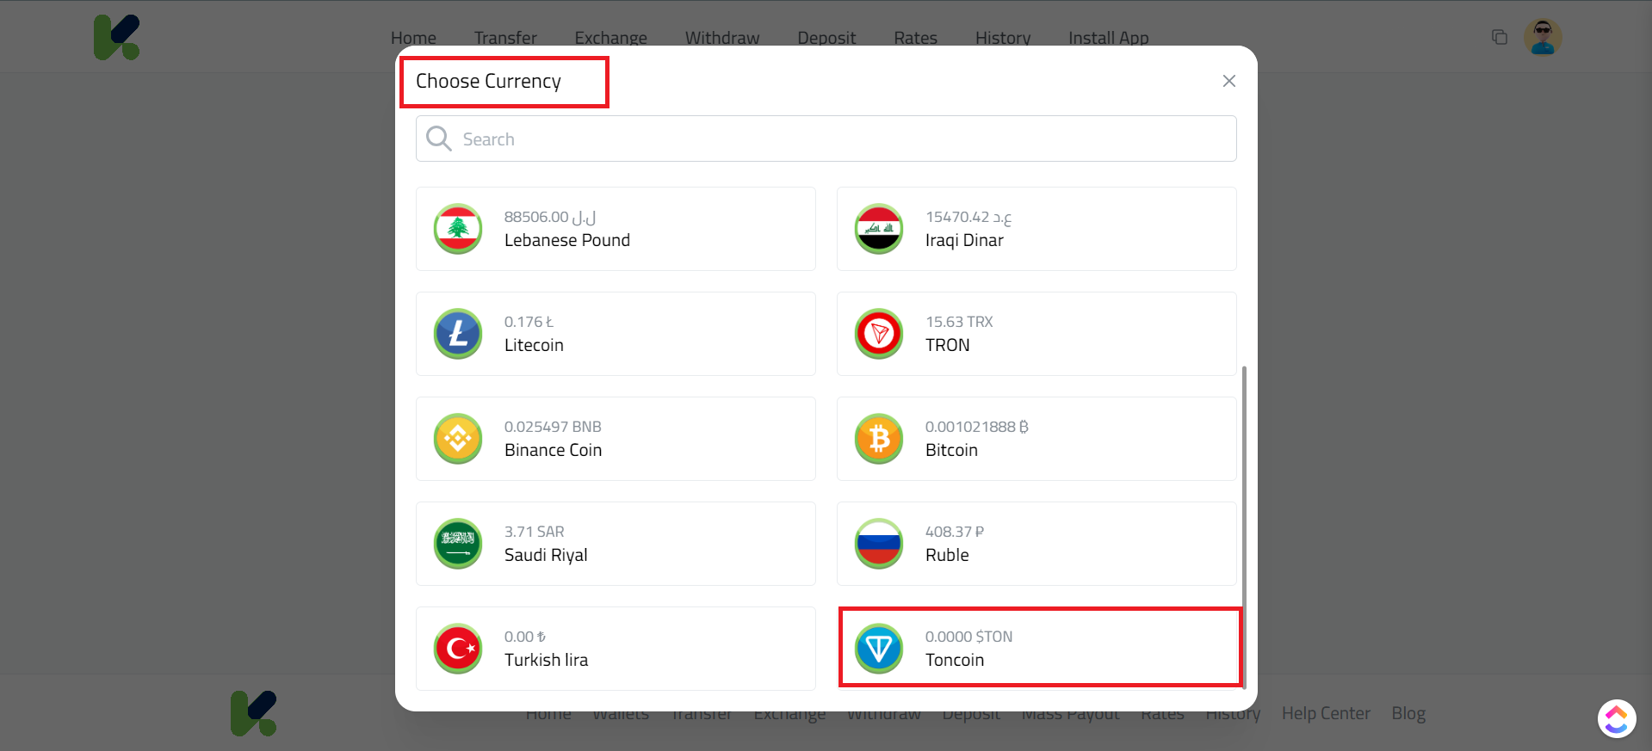This screenshot has width=1652, height=751.
Task: Click the copy icon beside avatar
Action: [x=1499, y=37]
